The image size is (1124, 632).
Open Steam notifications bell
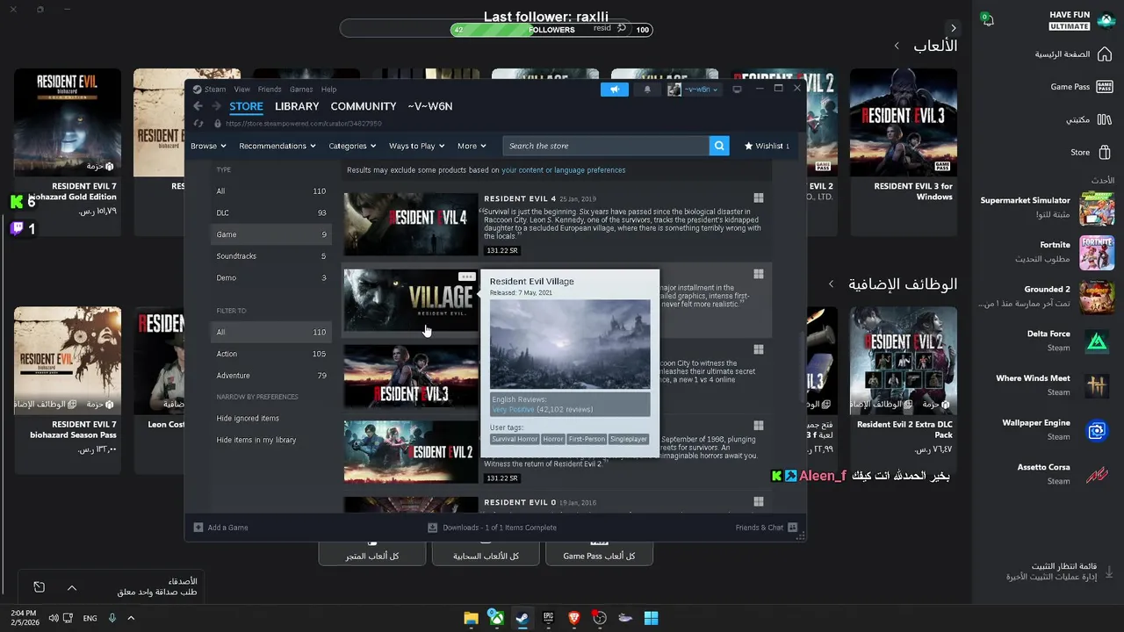coord(647,89)
